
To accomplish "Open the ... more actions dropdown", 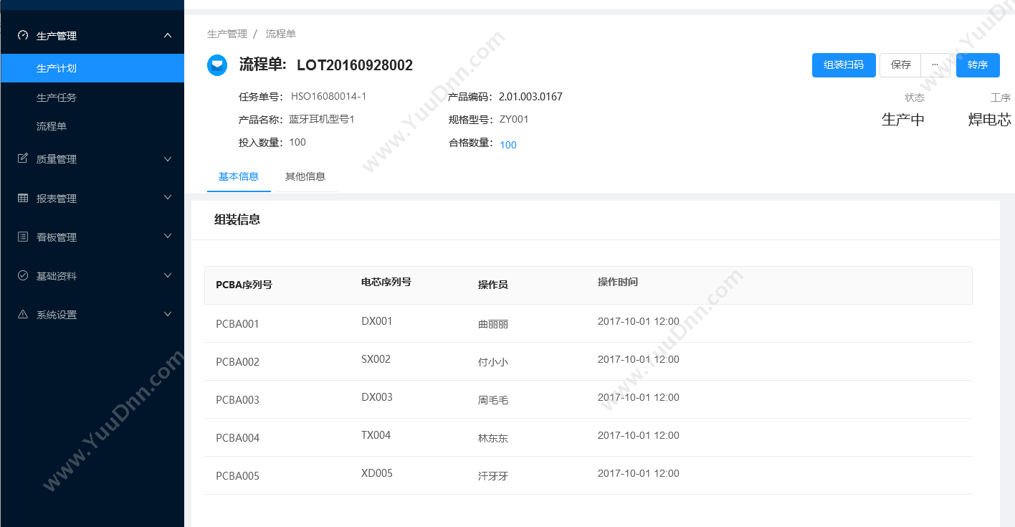I will point(935,65).
